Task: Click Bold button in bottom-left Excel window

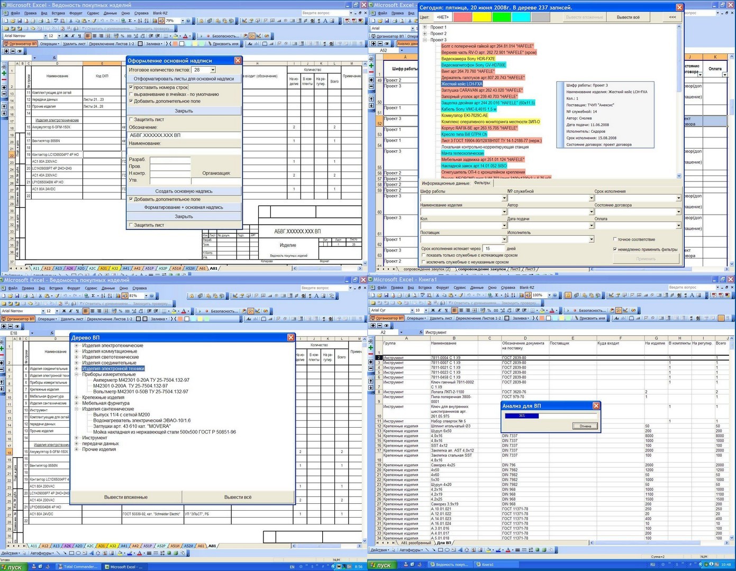Action: (x=63, y=311)
